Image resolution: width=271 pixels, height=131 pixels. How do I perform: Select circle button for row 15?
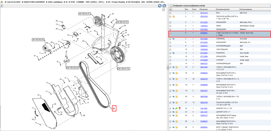(x=170, y=67)
